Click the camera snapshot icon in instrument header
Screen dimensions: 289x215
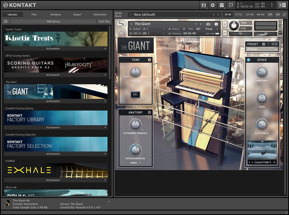[208, 24]
